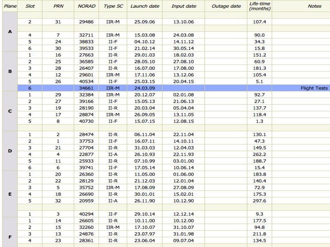
Task: Click NORAD value 27663
Action: (x=86, y=55)
